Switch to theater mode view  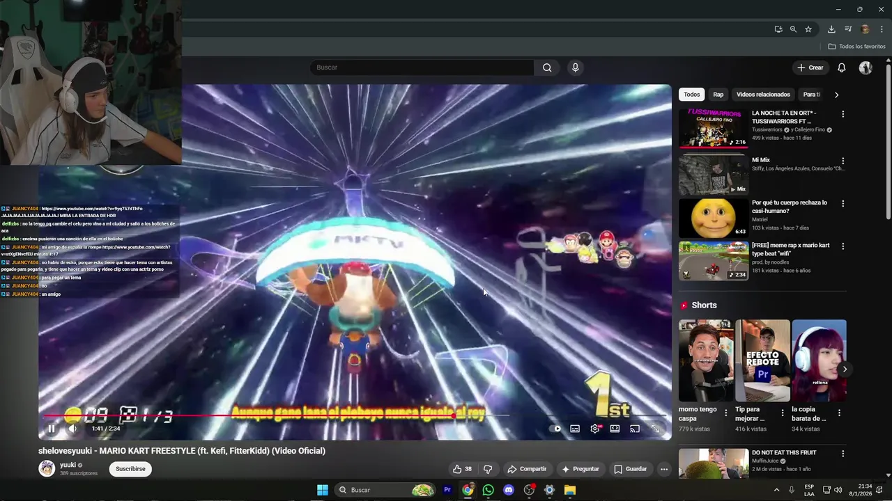coord(615,429)
